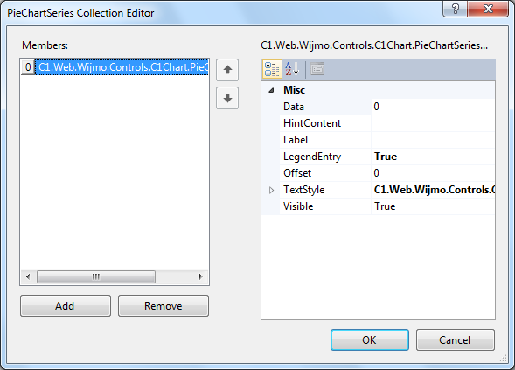Close the Collection Editor dialog
Viewport: 515px width, 370px height.
coord(488,9)
